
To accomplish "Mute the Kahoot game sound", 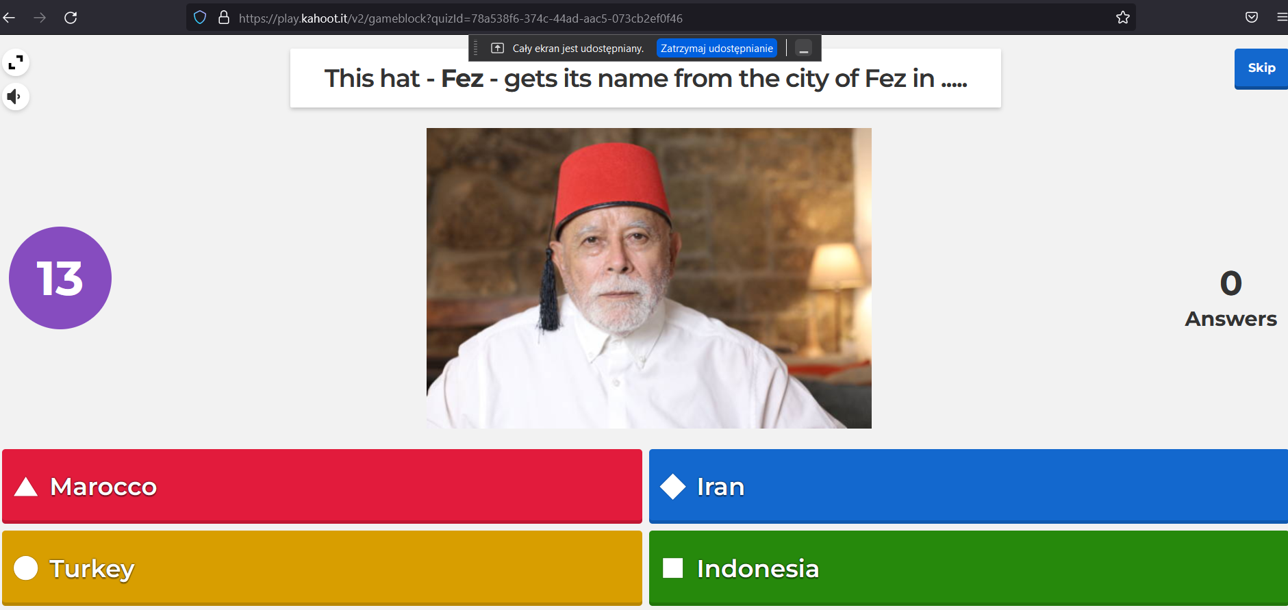I will pos(15,97).
